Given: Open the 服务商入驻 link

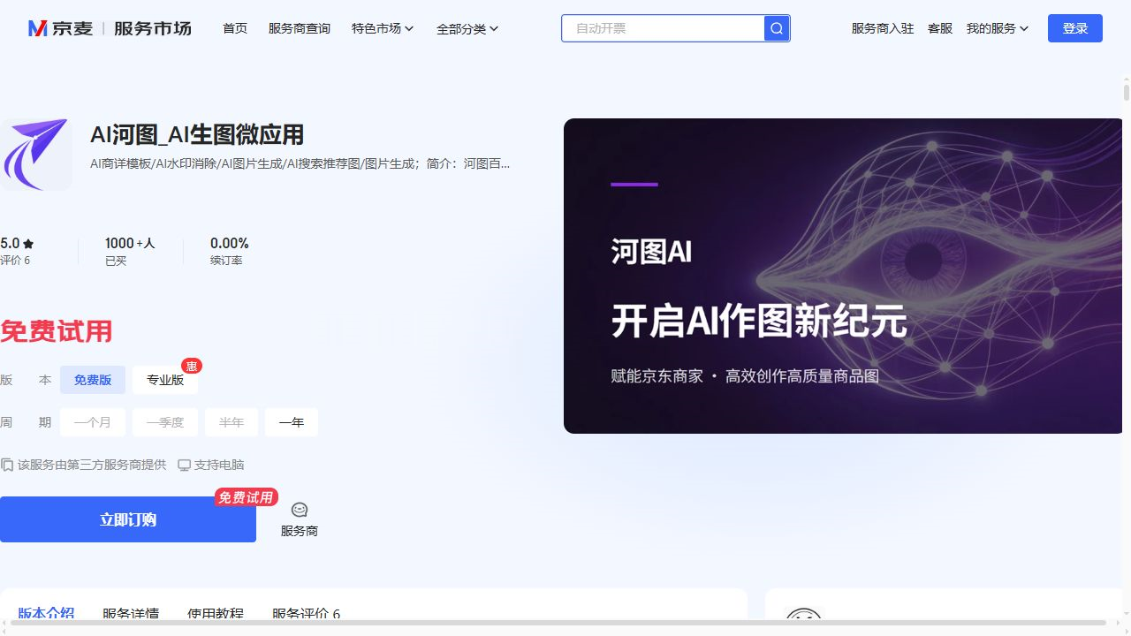Looking at the screenshot, I should point(883,28).
